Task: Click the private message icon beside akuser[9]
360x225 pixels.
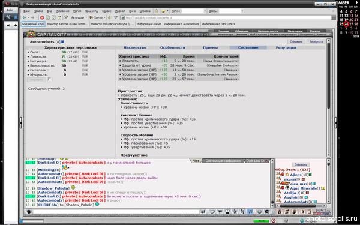Action: click(278, 179)
